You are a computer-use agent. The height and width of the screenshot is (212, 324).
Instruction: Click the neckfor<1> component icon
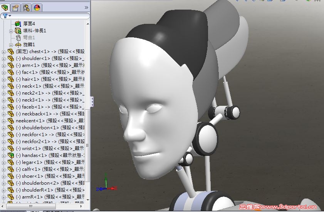pyautogui.click(x=10, y=135)
